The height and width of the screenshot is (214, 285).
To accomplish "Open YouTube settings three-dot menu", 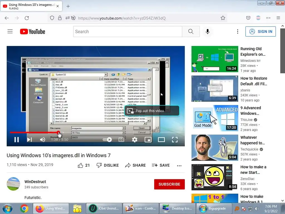I will (x=238, y=31).
